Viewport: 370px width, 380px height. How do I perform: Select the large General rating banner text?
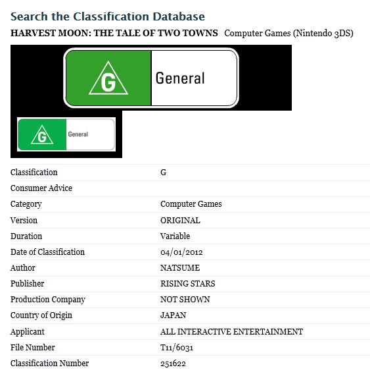[180, 78]
